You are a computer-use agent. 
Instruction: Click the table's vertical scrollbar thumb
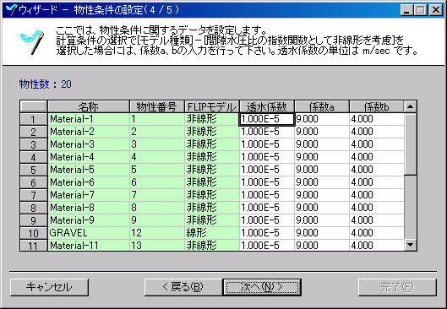pyautogui.click(x=410, y=144)
